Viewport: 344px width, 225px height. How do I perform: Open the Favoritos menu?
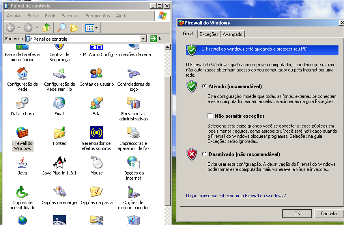click(x=71, y=16)
